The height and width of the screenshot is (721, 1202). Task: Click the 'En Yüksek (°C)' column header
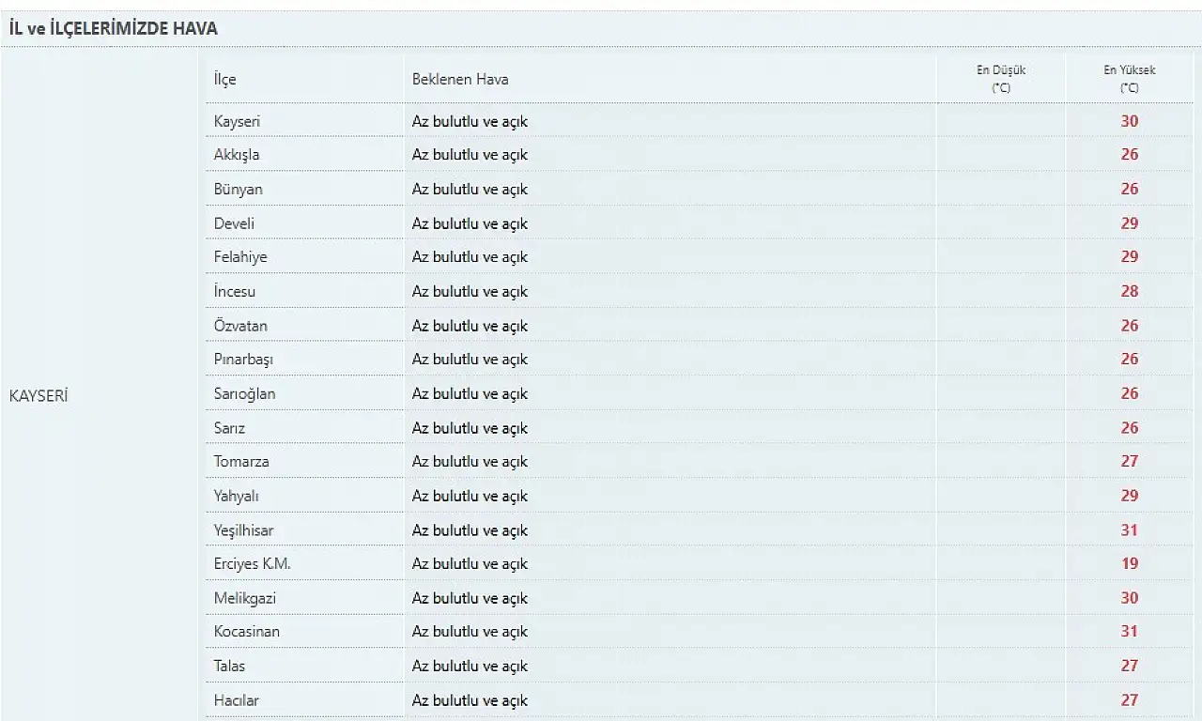(1130, 79)
